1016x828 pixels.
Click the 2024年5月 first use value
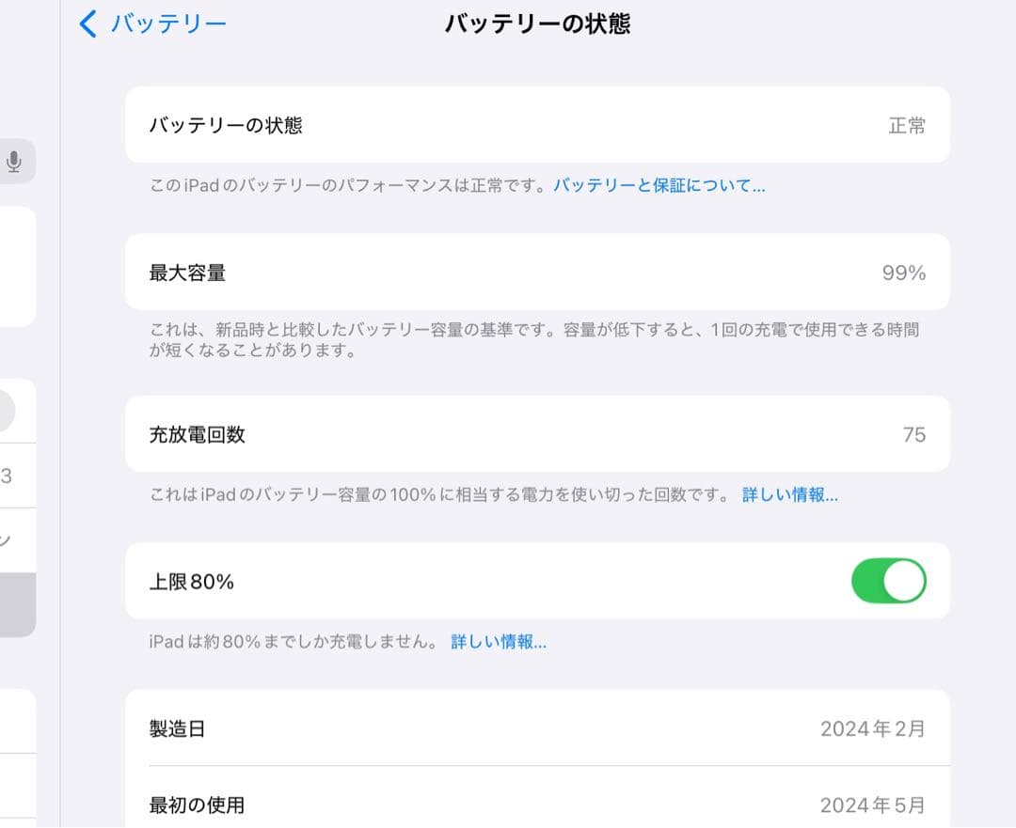tap(870, 805)
